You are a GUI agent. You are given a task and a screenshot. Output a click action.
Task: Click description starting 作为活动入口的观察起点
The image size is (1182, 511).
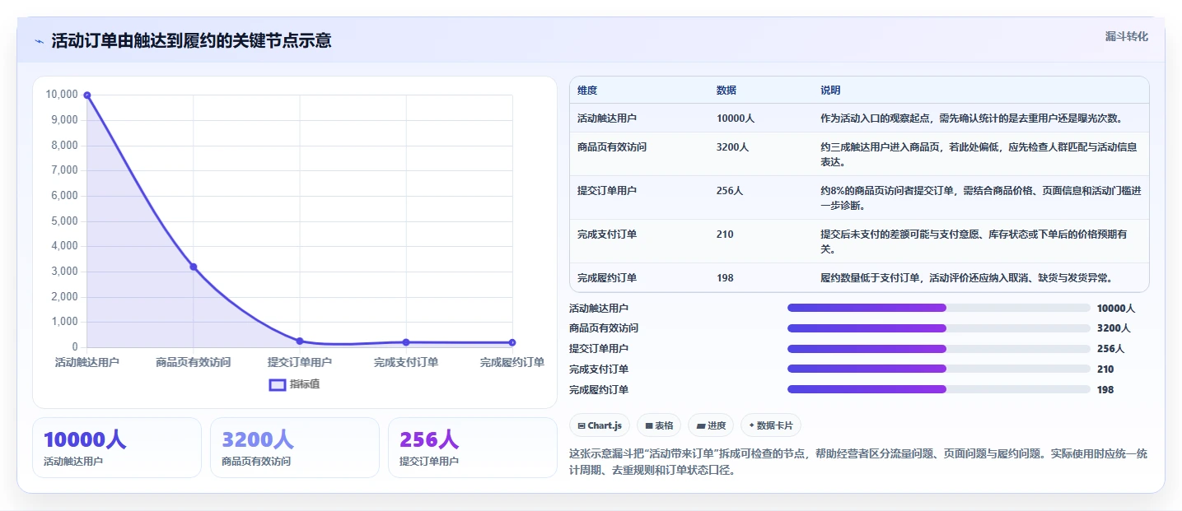pyautogui.click(x=971, y=118)
